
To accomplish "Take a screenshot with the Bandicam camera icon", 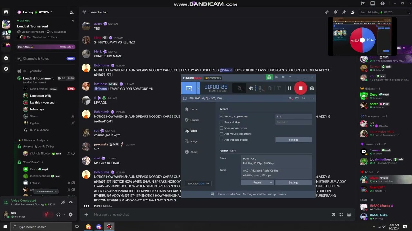I will pyautogui.click(x=312, y=88).
